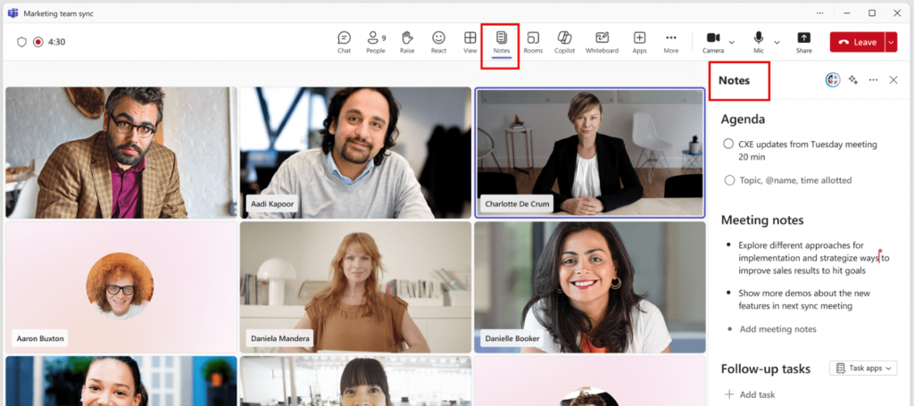Click the Danielle Booker name label

pos(512,338)
